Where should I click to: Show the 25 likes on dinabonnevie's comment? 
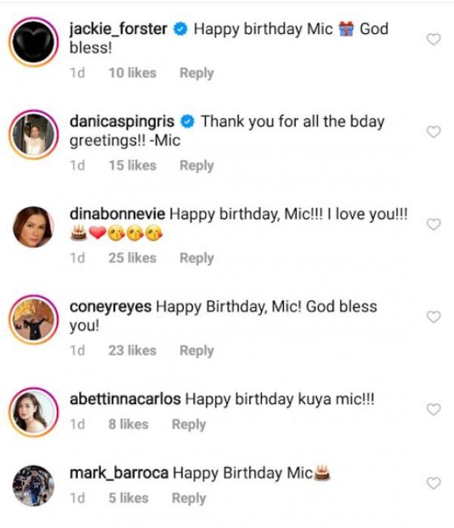[132, 258]
